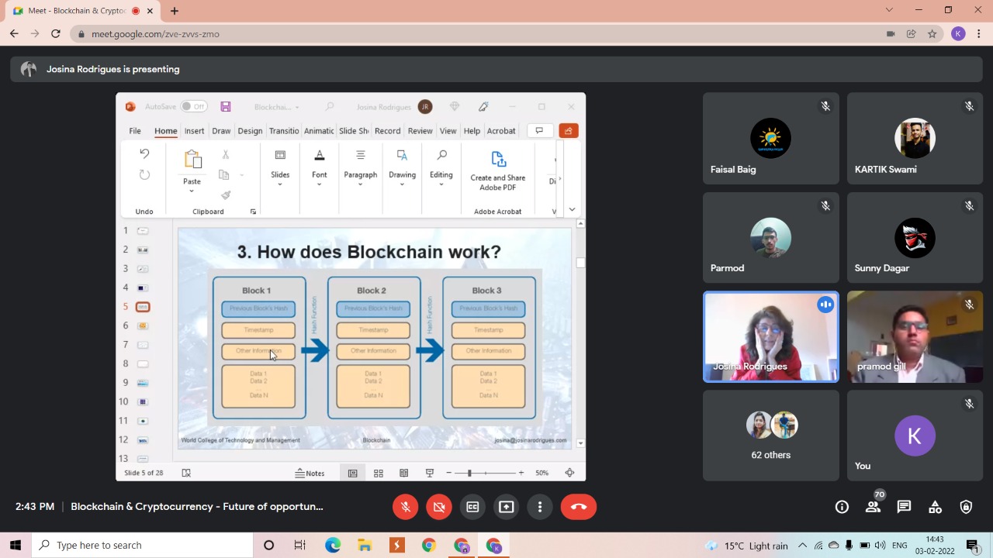Toggle closed captions on
The image size is (993, 558).
coord(472,507)
